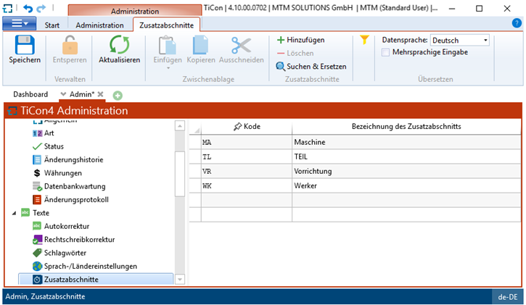Add a new tab with green plus
This screenshot has height=305, width=526.
coord(118,96)
